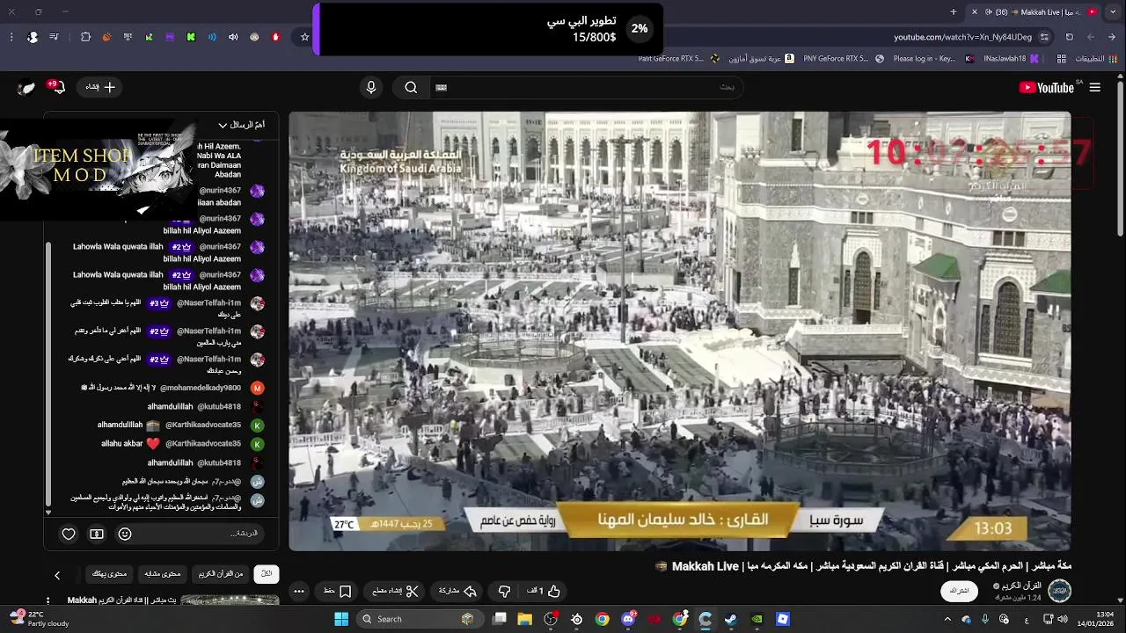
Task: Click the create clip scissors button
Action: pyautogui.click(x=395, y=591)
